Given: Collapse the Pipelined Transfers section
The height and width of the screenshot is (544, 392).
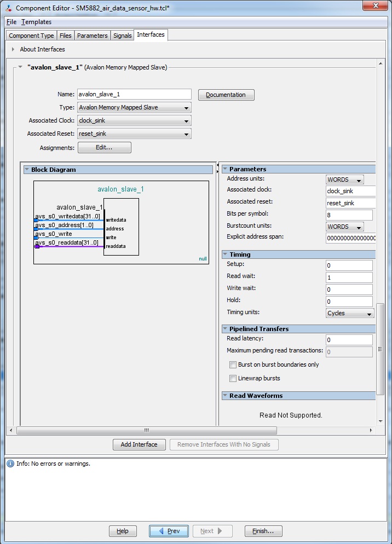Looking at the screenshot, I should pos(225,328).
